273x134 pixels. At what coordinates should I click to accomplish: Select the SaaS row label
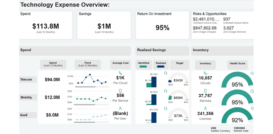pos(28,115)
